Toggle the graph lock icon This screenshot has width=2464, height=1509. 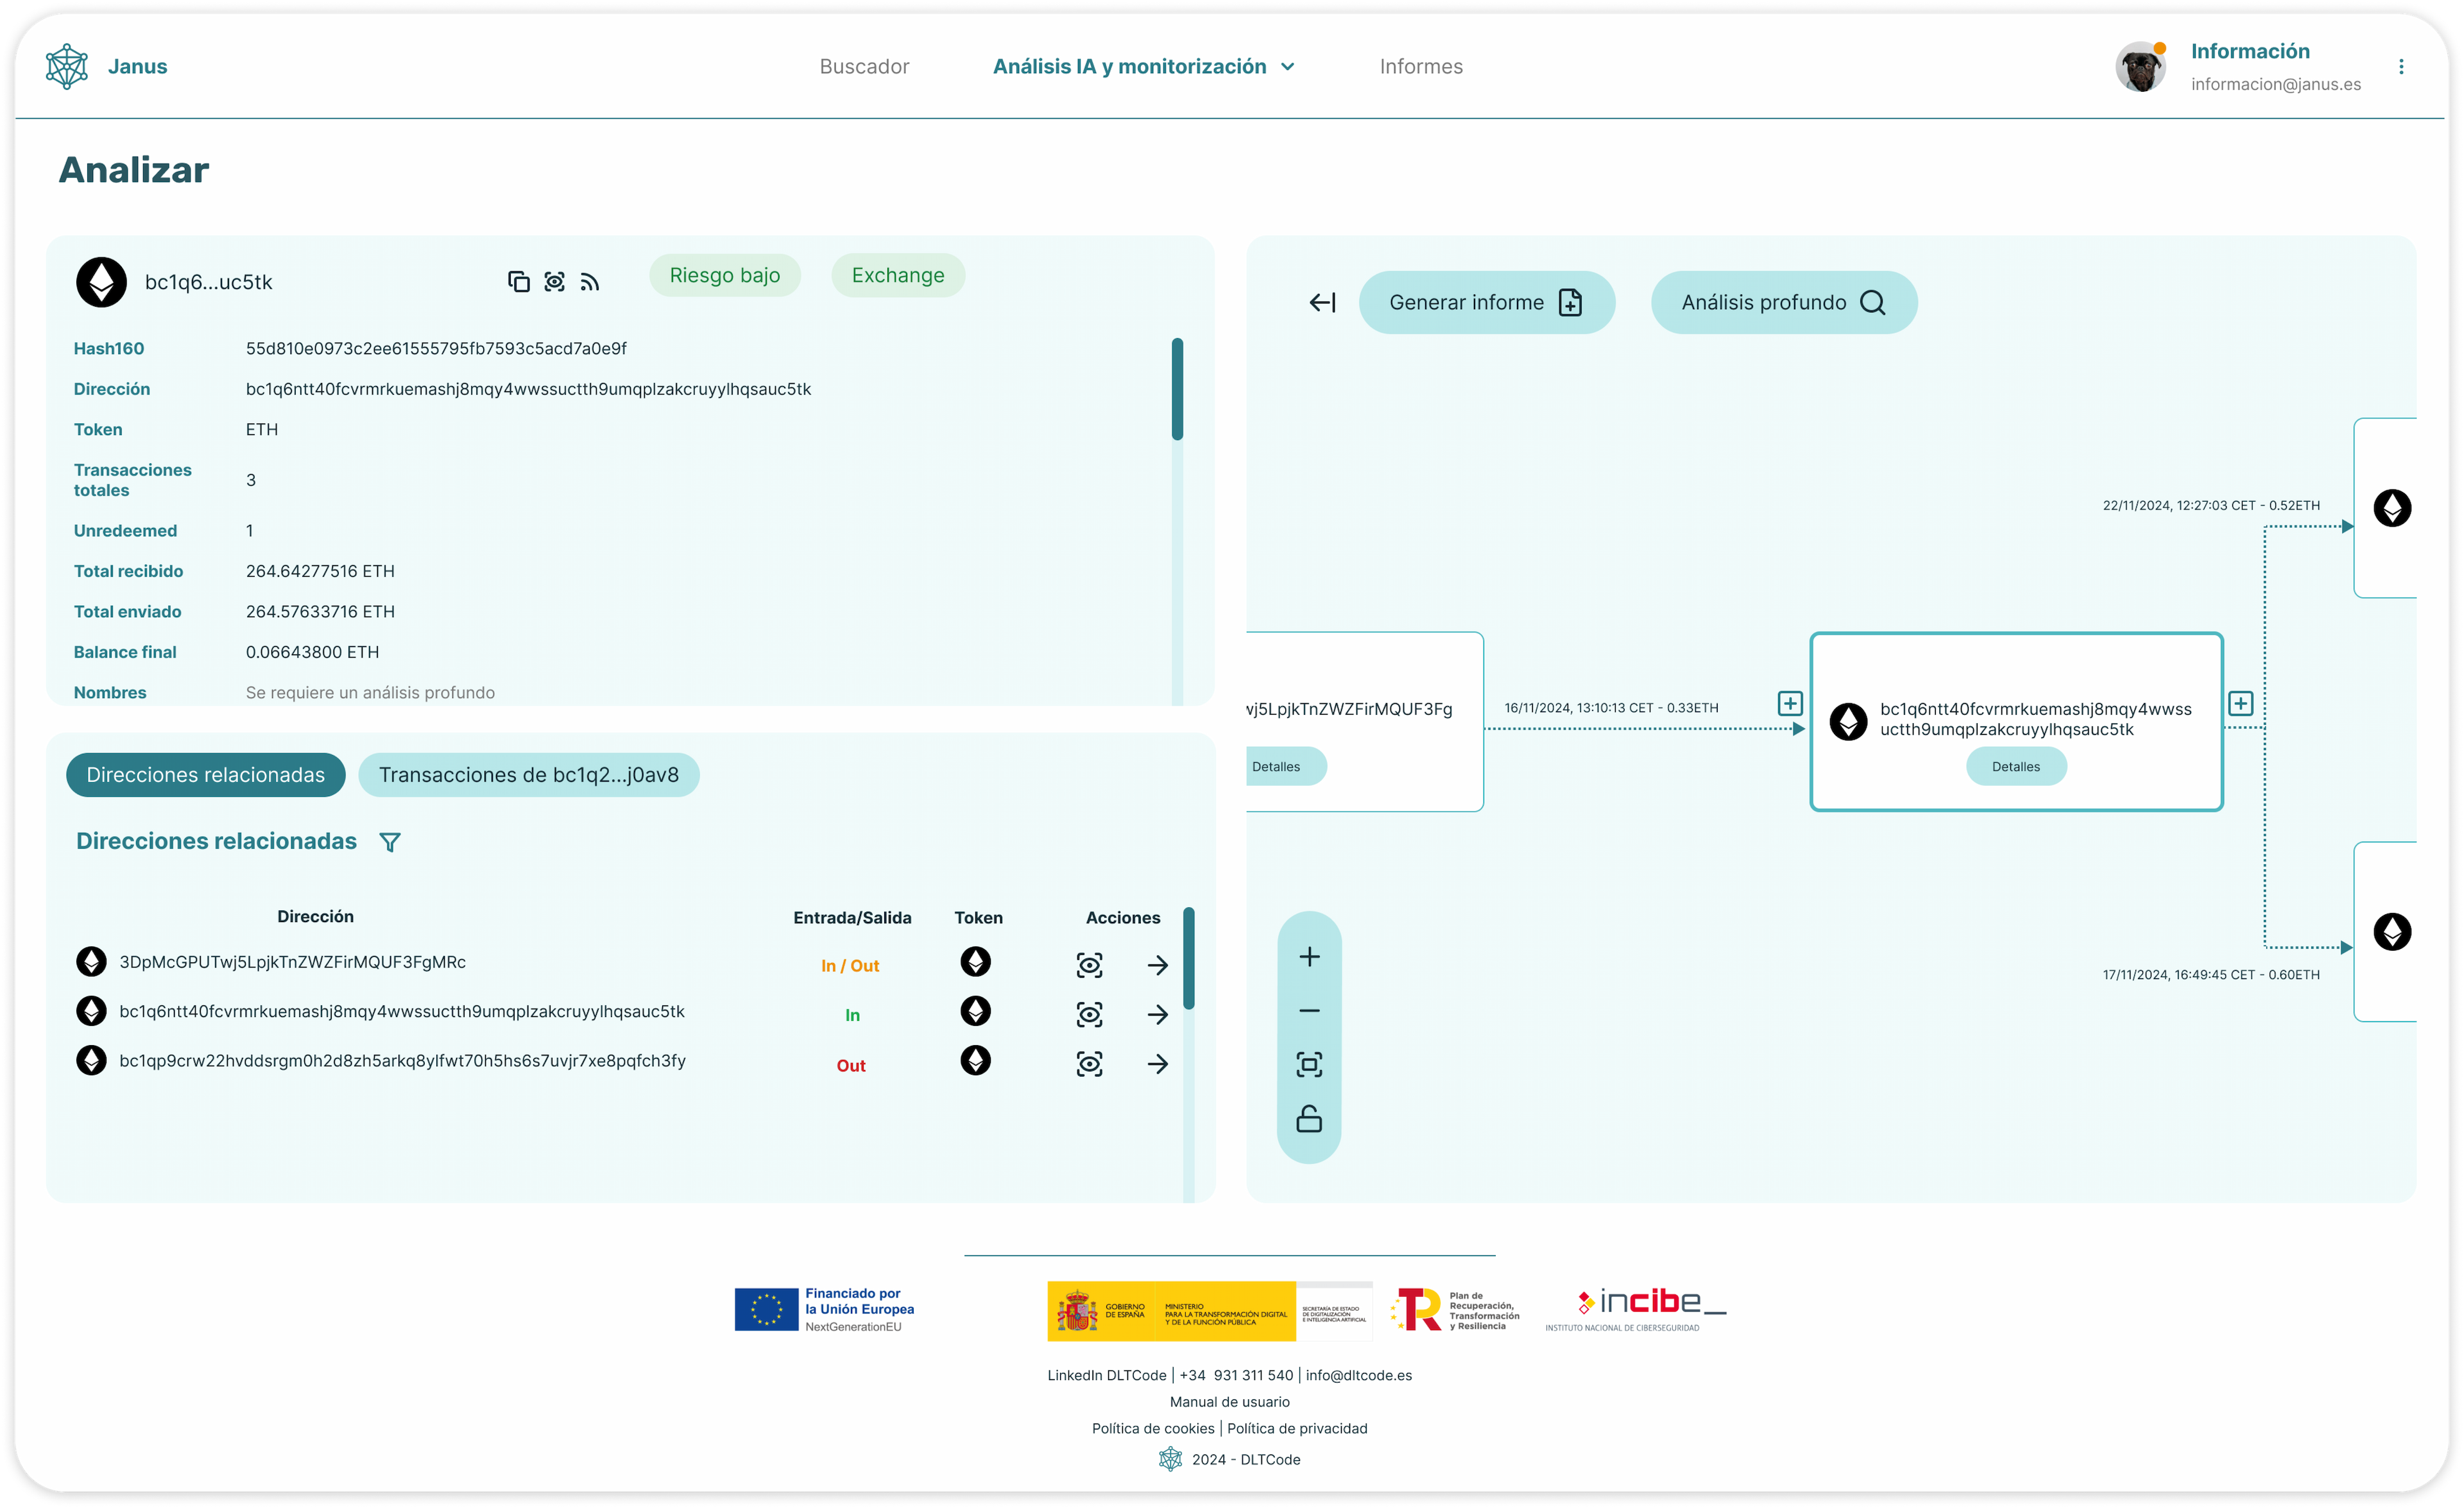click(1309, 1118)
